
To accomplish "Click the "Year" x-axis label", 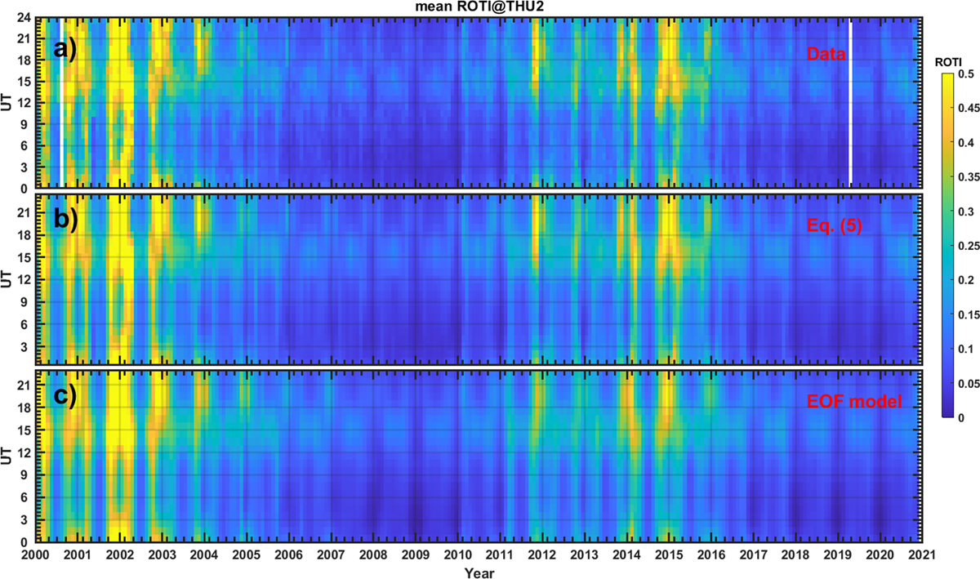I will tap(479, 573).
